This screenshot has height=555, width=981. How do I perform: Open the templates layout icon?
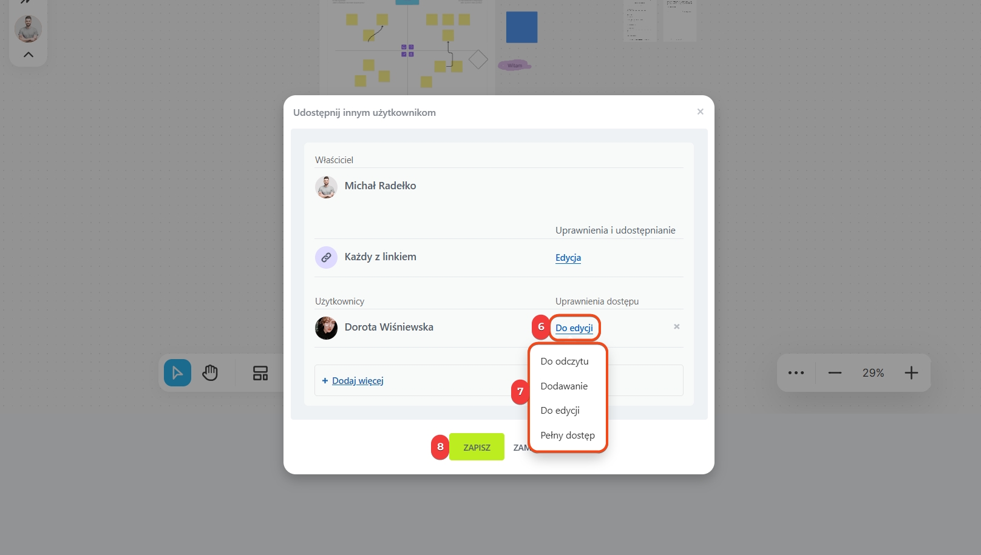click(x=260, y=373)
